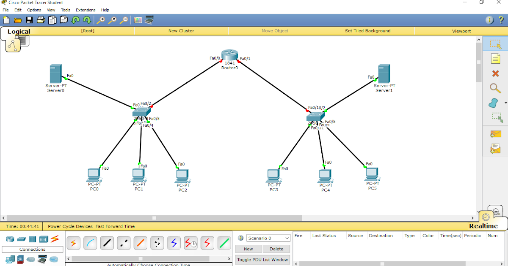The image size is (508, 266).
Task: Pick the Copper Straight-Through black cable
Action: [x=107, y=243]
